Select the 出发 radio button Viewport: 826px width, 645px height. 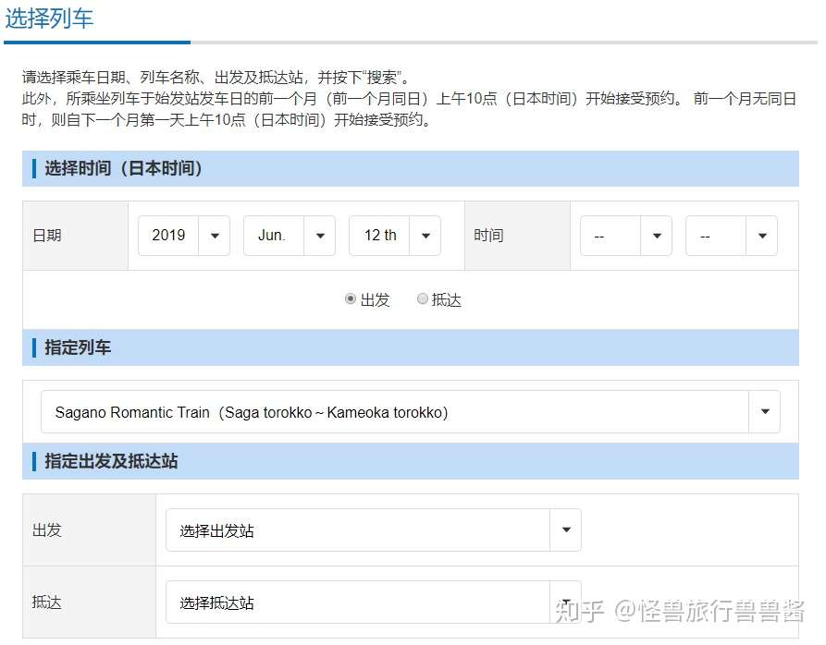(x=351, y=298)
